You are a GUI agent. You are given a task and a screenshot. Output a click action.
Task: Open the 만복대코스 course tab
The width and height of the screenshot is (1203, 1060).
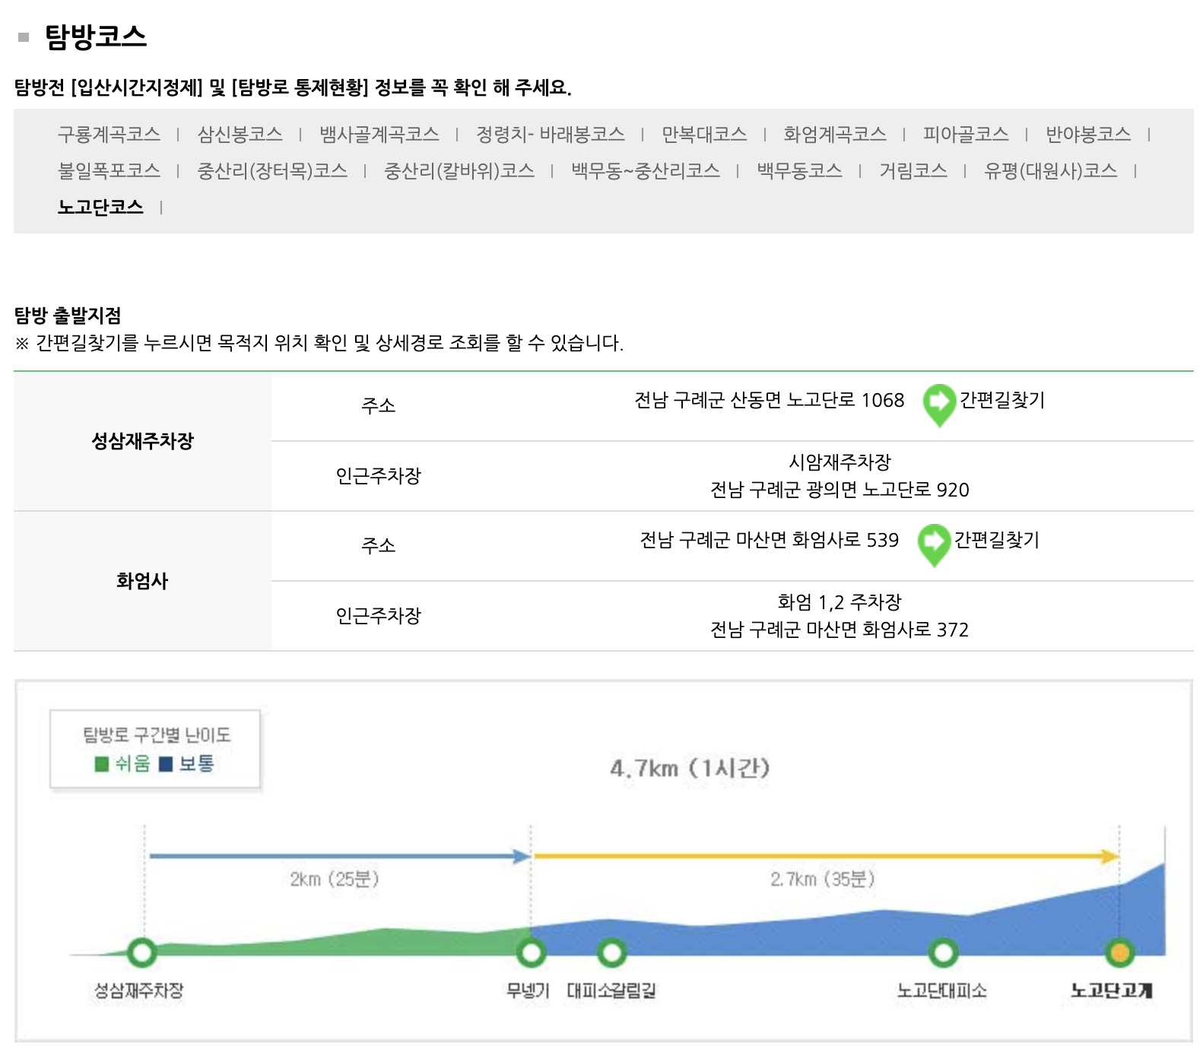tap(704, 135)
